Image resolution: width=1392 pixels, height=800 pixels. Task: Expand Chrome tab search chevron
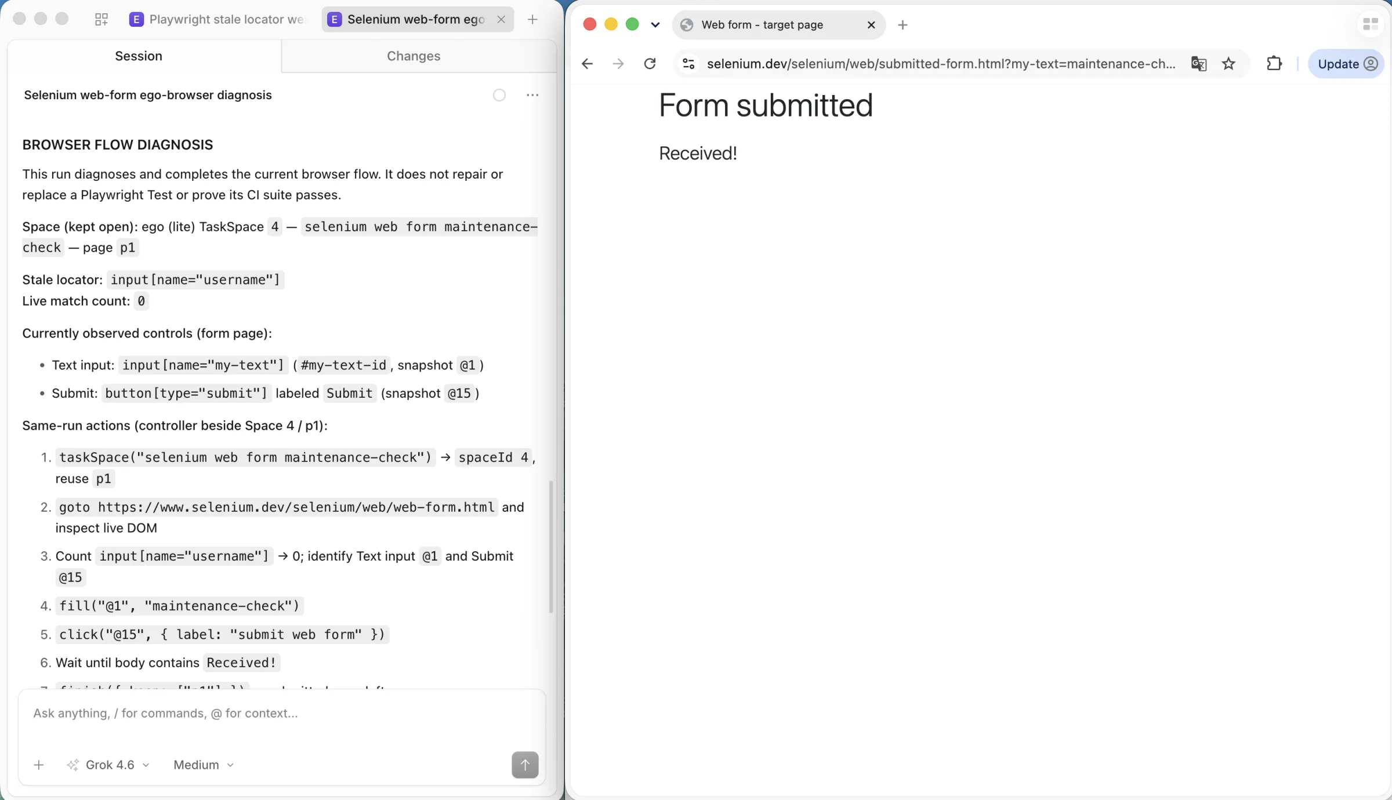[655, 24]
